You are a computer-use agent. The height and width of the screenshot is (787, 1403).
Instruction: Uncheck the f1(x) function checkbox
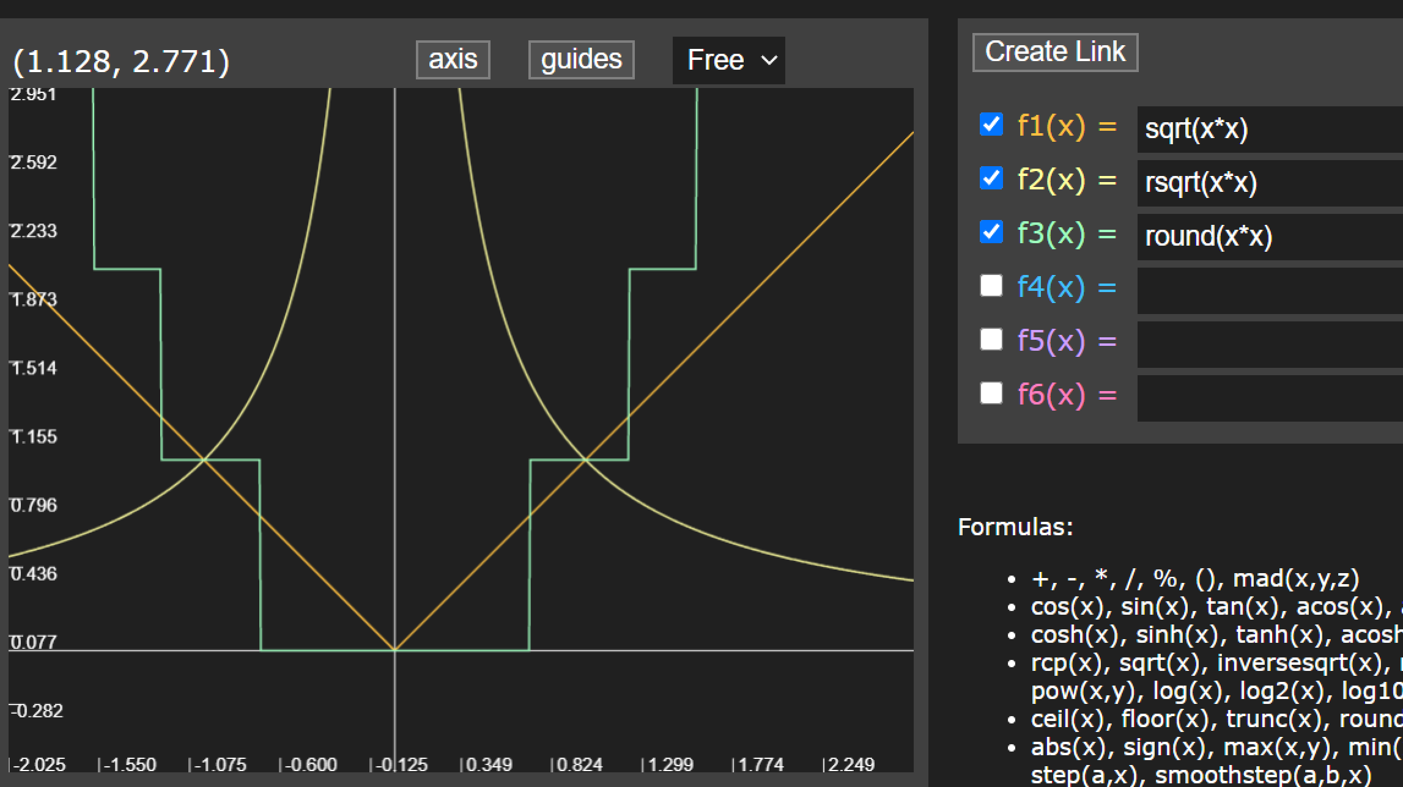click(x=991, y=125)
